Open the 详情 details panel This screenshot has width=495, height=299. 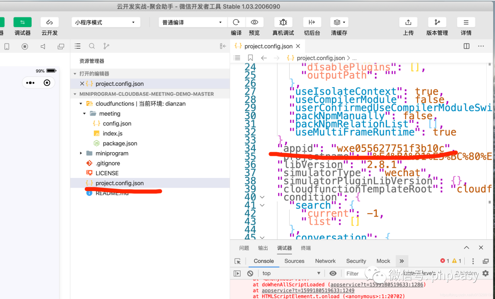pyautogui.click(x=466, y=22)
